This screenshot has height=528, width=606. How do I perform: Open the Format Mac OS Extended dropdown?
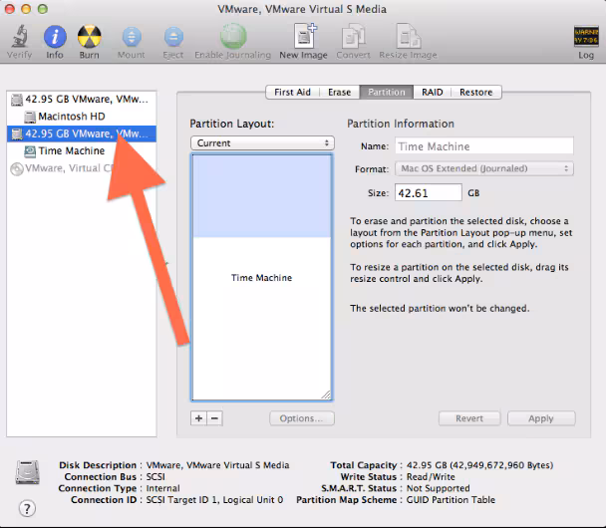pos(484,168)
